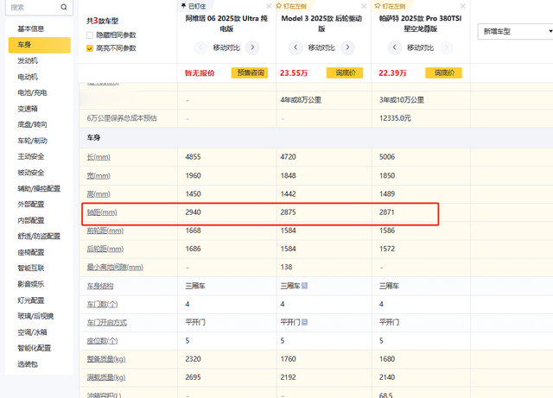Close the 帕萨特 column
The height and width of the screenshot is (398, 553).
[463, 6]
